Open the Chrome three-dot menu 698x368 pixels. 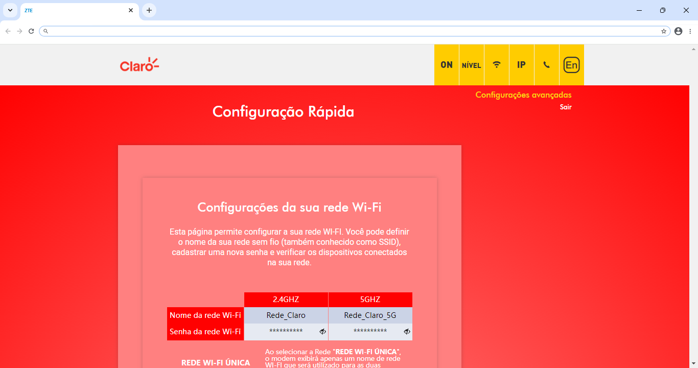tap(690, 31)
